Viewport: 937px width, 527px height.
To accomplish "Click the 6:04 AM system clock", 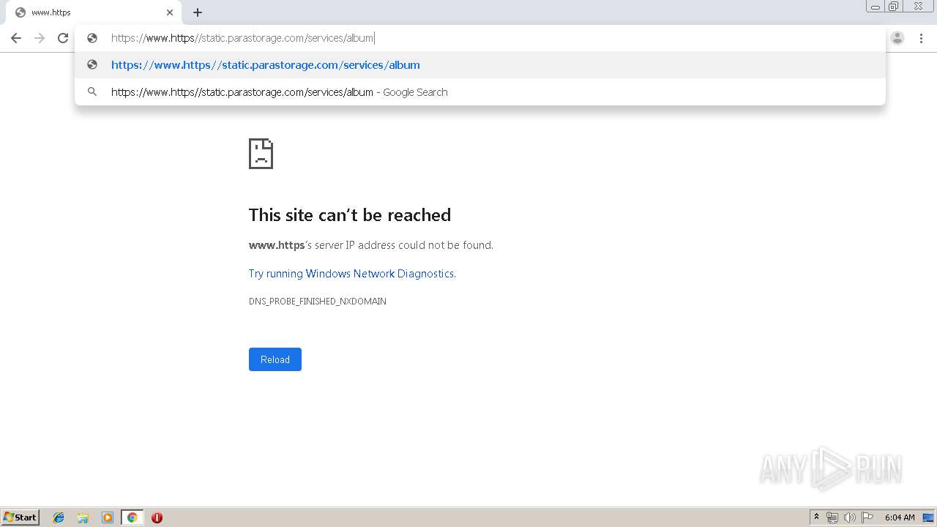I will tap(900, 517).
